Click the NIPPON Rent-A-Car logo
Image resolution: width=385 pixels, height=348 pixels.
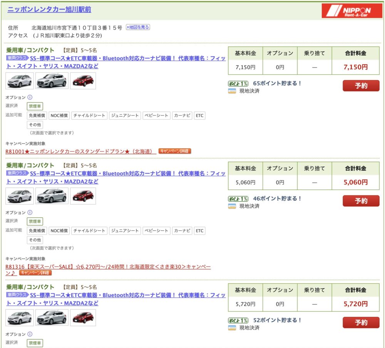pos(352,10)
